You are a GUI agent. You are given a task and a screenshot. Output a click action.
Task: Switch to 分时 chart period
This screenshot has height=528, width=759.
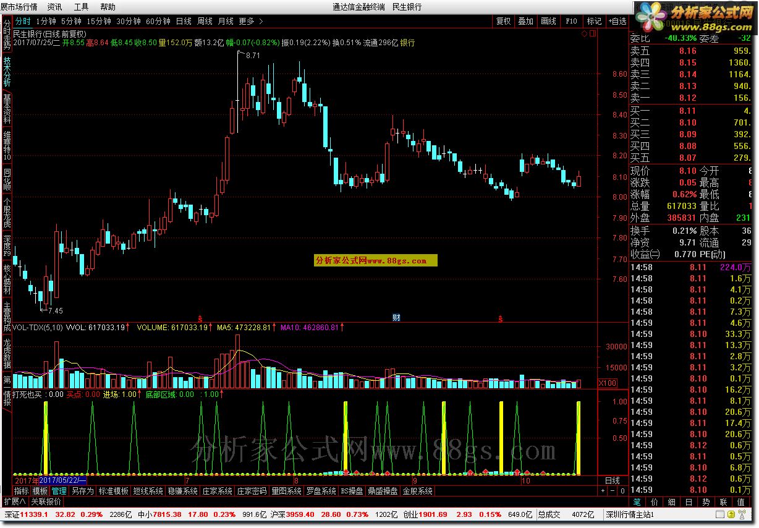[x=22, y=21]
